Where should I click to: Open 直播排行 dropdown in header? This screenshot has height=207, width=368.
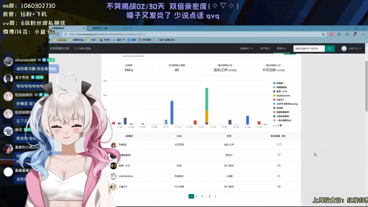tap(246, 49)
